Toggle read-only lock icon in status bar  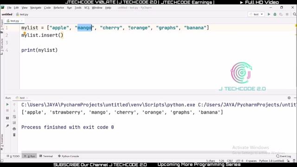288,161
